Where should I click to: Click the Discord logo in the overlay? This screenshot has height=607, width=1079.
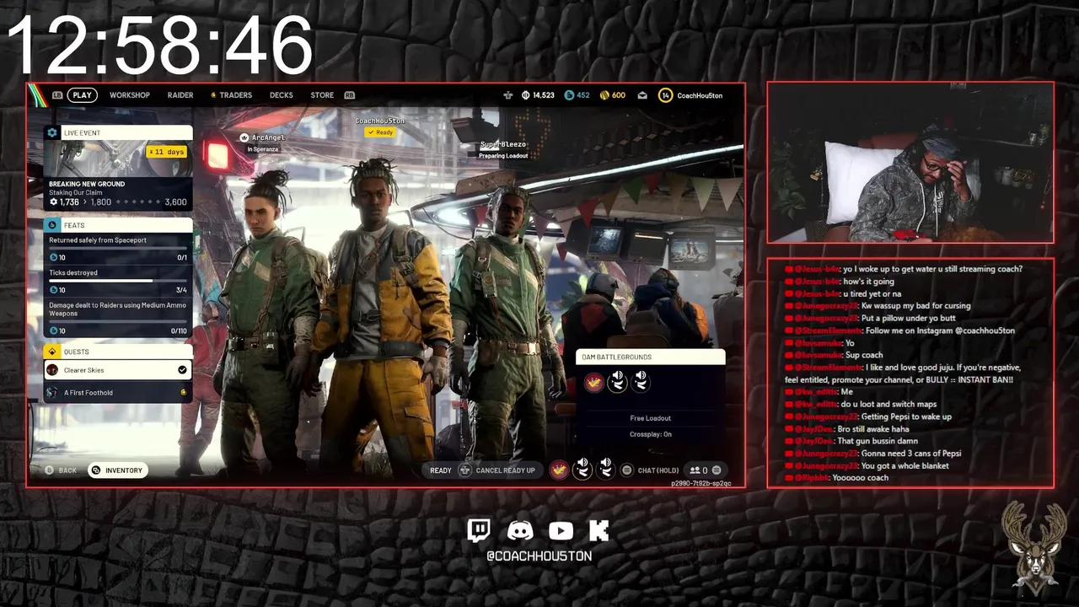(520, 530)
